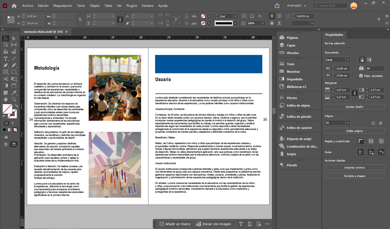Viewport: 390px width, 229px height.
Task: Toggle show document grid icon
Action: coord(381,141)
